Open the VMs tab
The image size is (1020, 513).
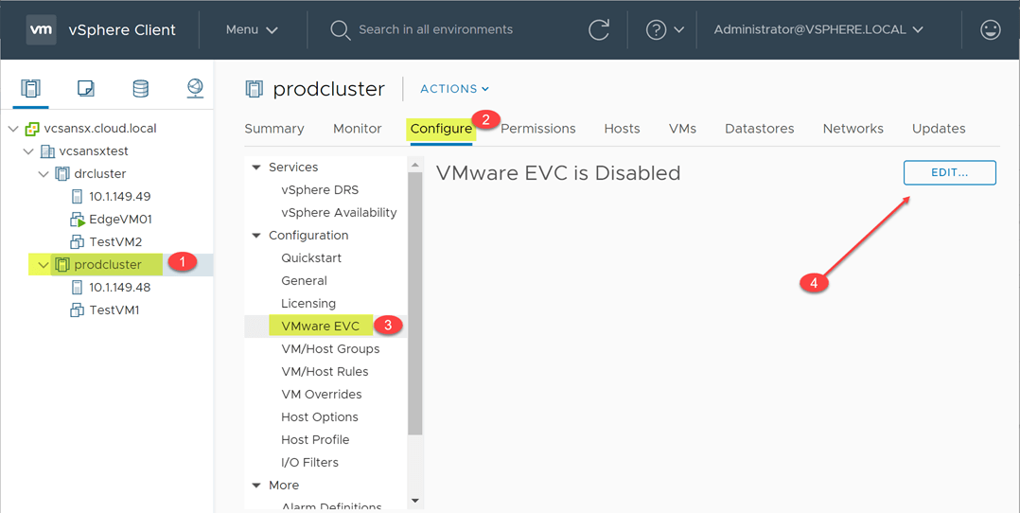(x=682, y=129)
